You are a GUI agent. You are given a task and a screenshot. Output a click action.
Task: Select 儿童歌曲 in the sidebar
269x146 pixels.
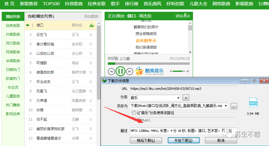point(13,96)
